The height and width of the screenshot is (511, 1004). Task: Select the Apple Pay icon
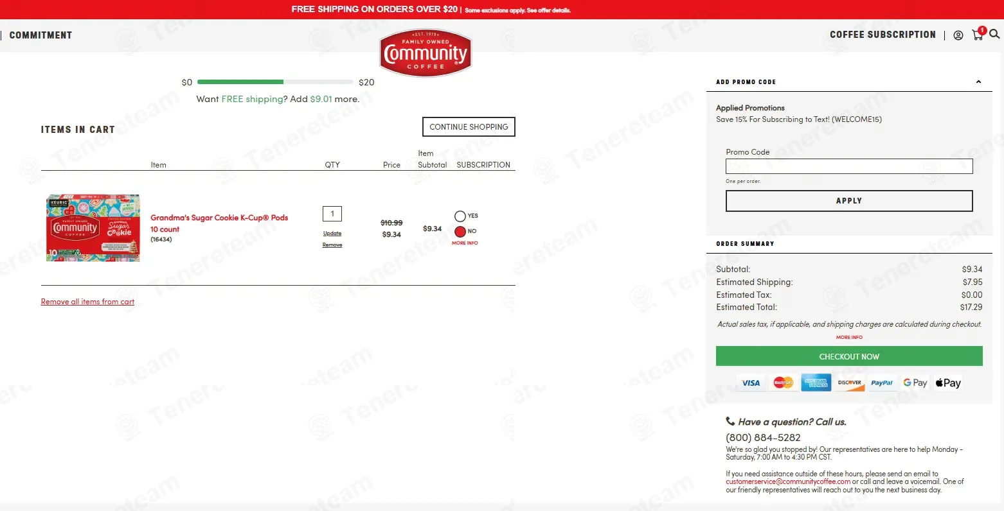pyautogui.click(x=948, y=383)
